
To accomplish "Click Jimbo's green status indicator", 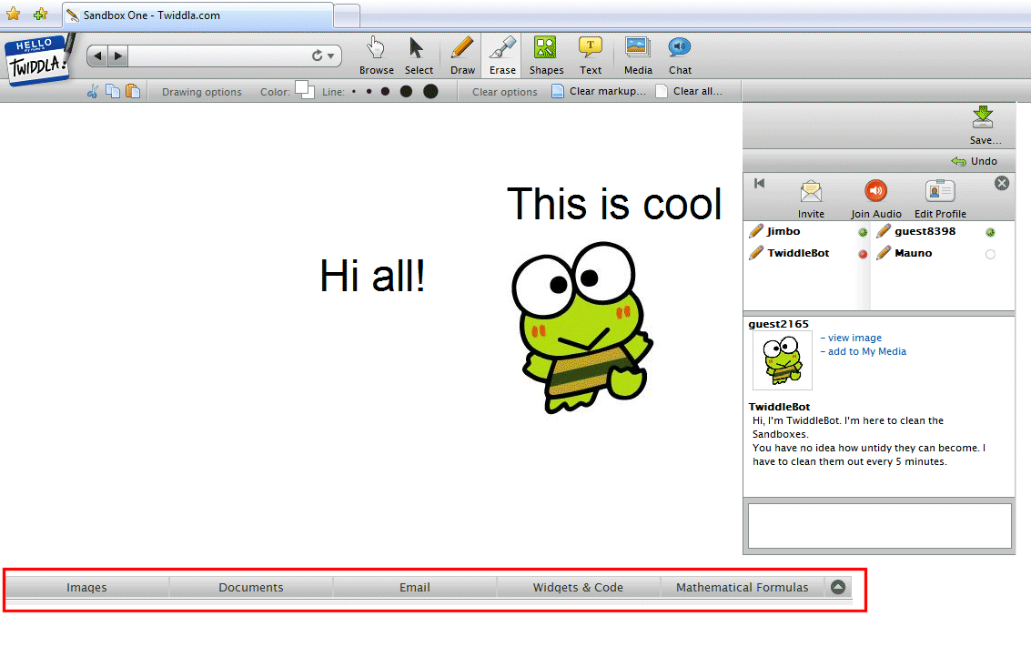I will coord(863,232).
